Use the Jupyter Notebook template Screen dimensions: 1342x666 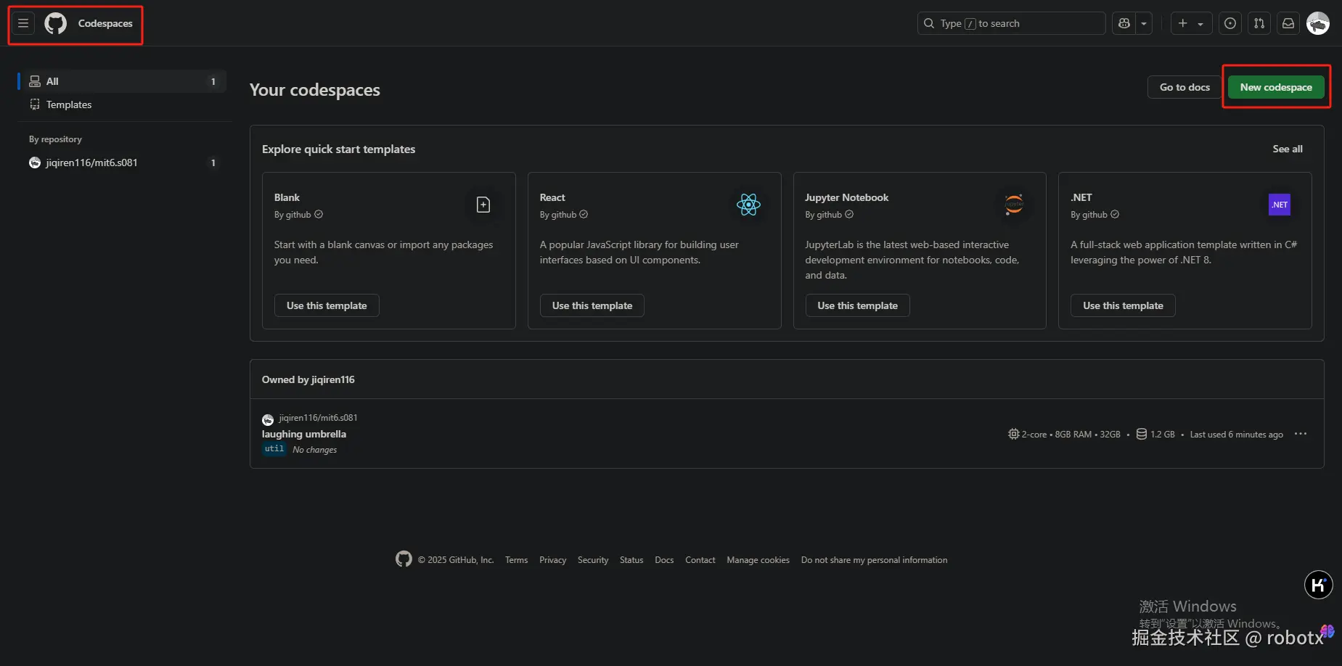click(x=857, y=305)
